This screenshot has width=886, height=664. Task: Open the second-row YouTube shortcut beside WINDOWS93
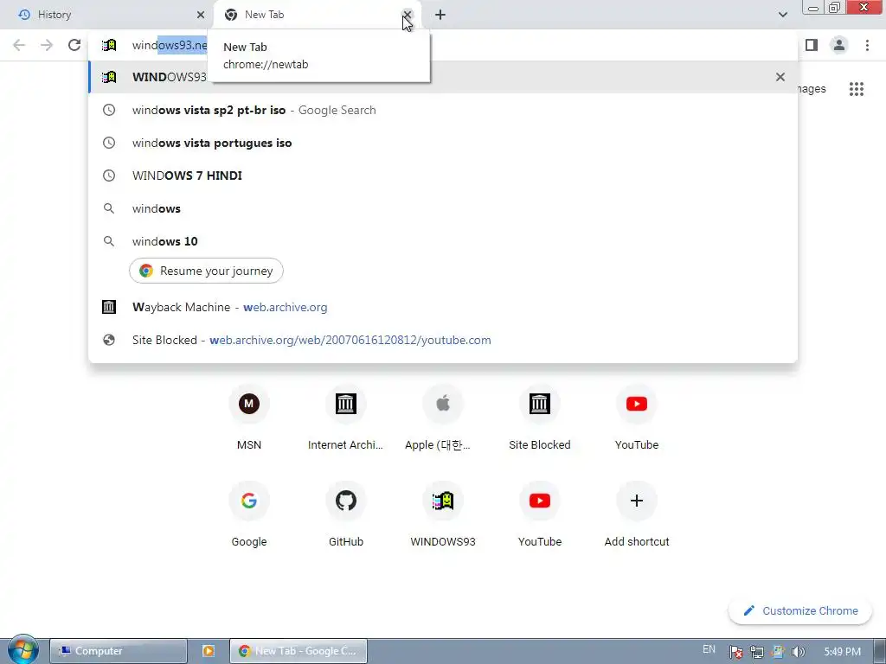pyautogui.click(x=540, y=515)
